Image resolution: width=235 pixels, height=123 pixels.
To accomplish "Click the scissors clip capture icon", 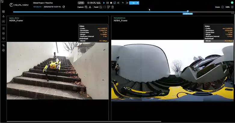I will [90, 7].
